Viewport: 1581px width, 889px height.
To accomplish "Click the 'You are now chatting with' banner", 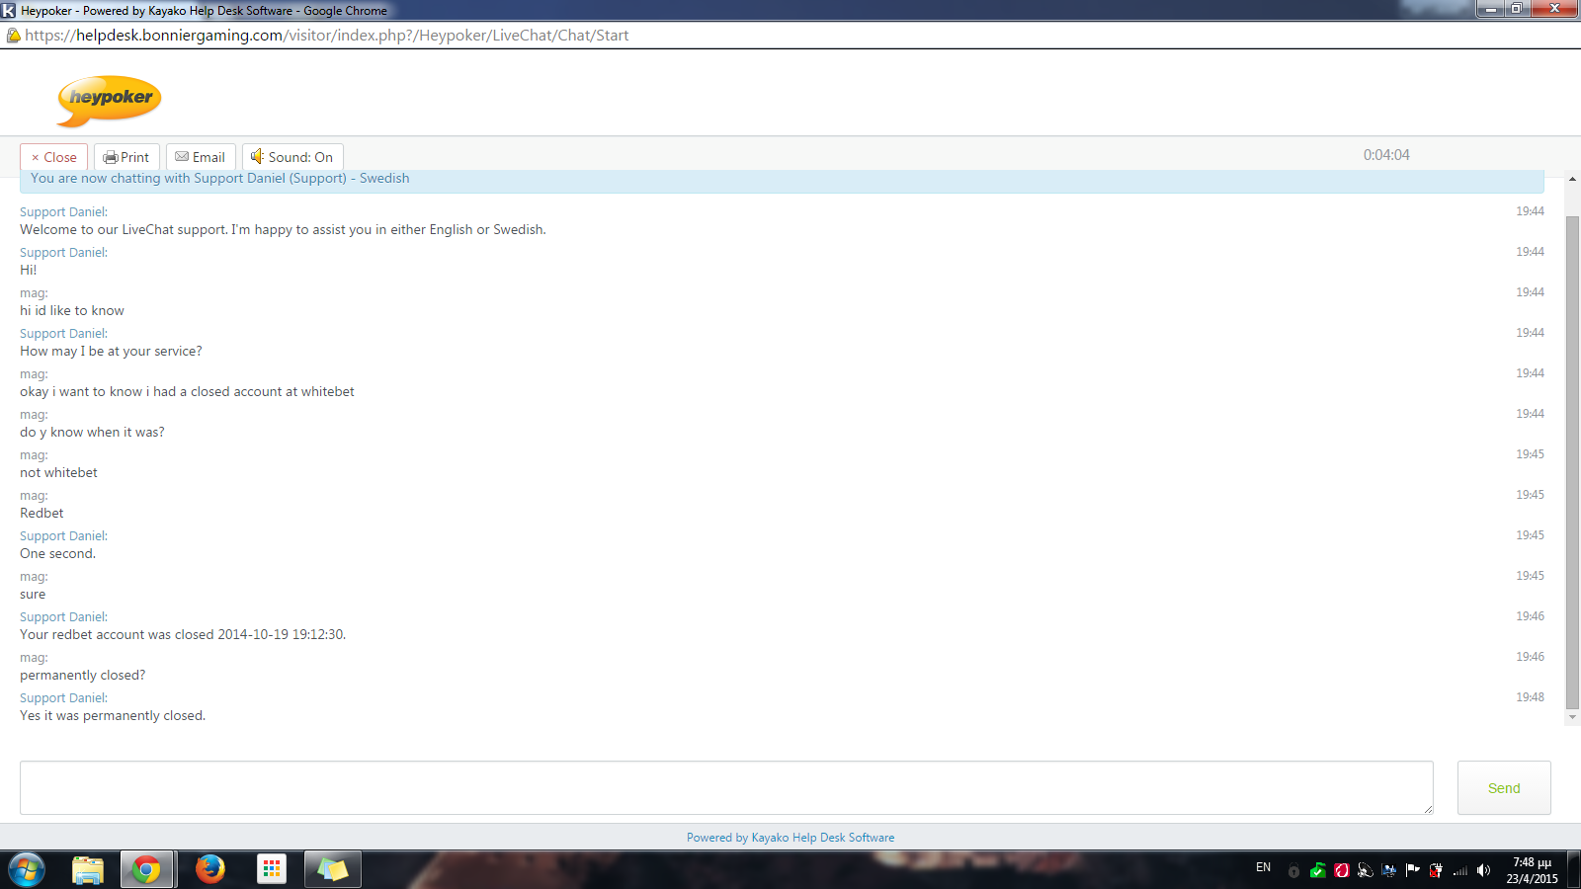I will click(782, 179).
